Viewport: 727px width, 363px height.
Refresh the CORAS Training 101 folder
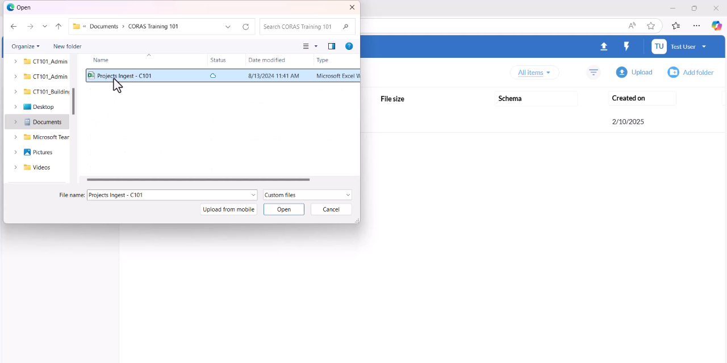point(245,27)
